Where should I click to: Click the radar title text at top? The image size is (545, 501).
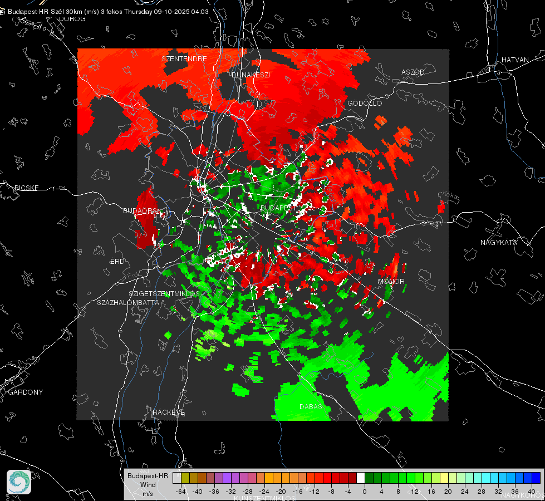tap(108, 12)
